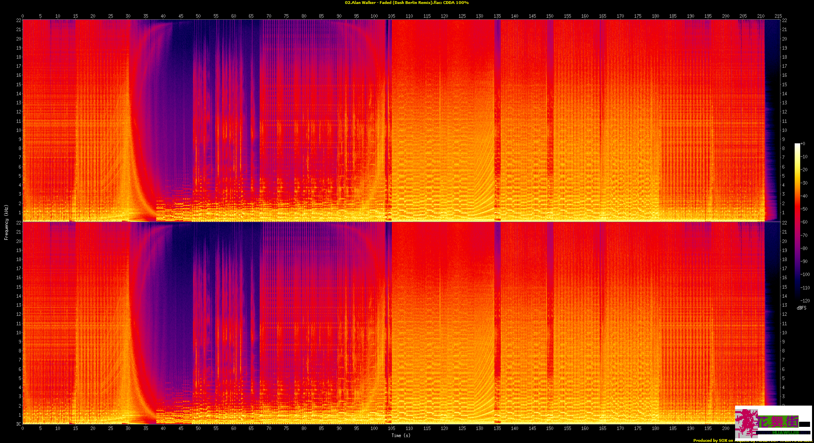This screenshot has width=814, height=443.
Task: Click the '0' tick on top time axis
Action: coord(22,16)
